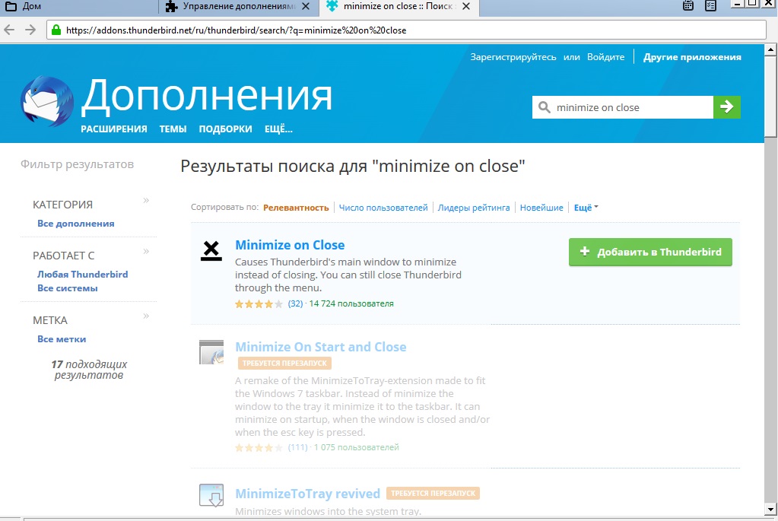Sort by Число пользователей

383,208
